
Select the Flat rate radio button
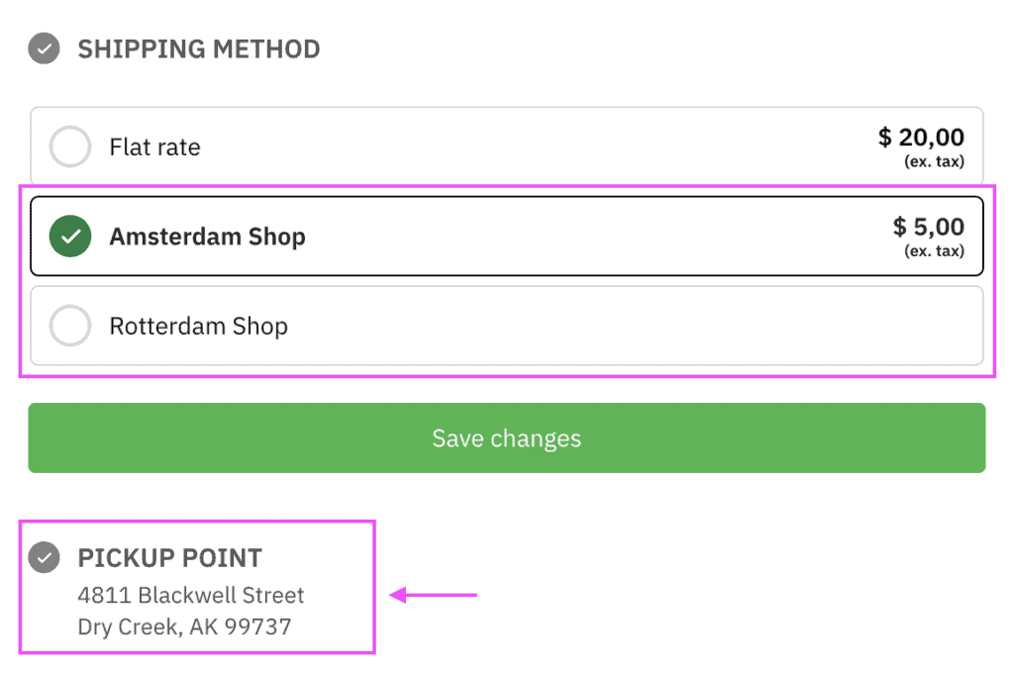coord(69,145)
